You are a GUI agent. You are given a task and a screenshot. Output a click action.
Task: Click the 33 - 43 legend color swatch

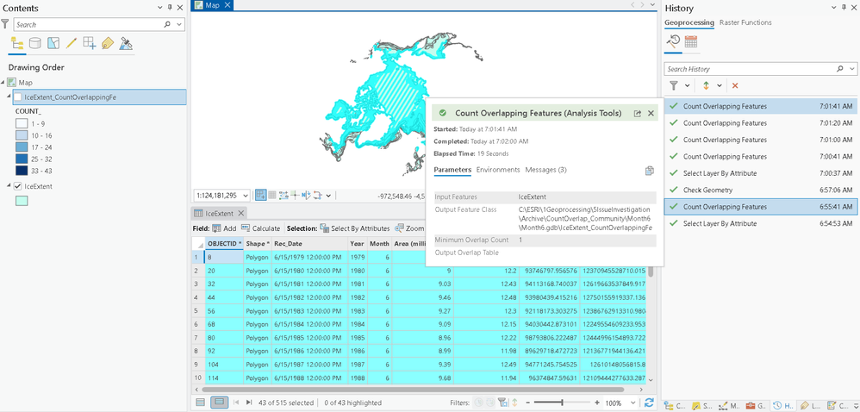22,171
